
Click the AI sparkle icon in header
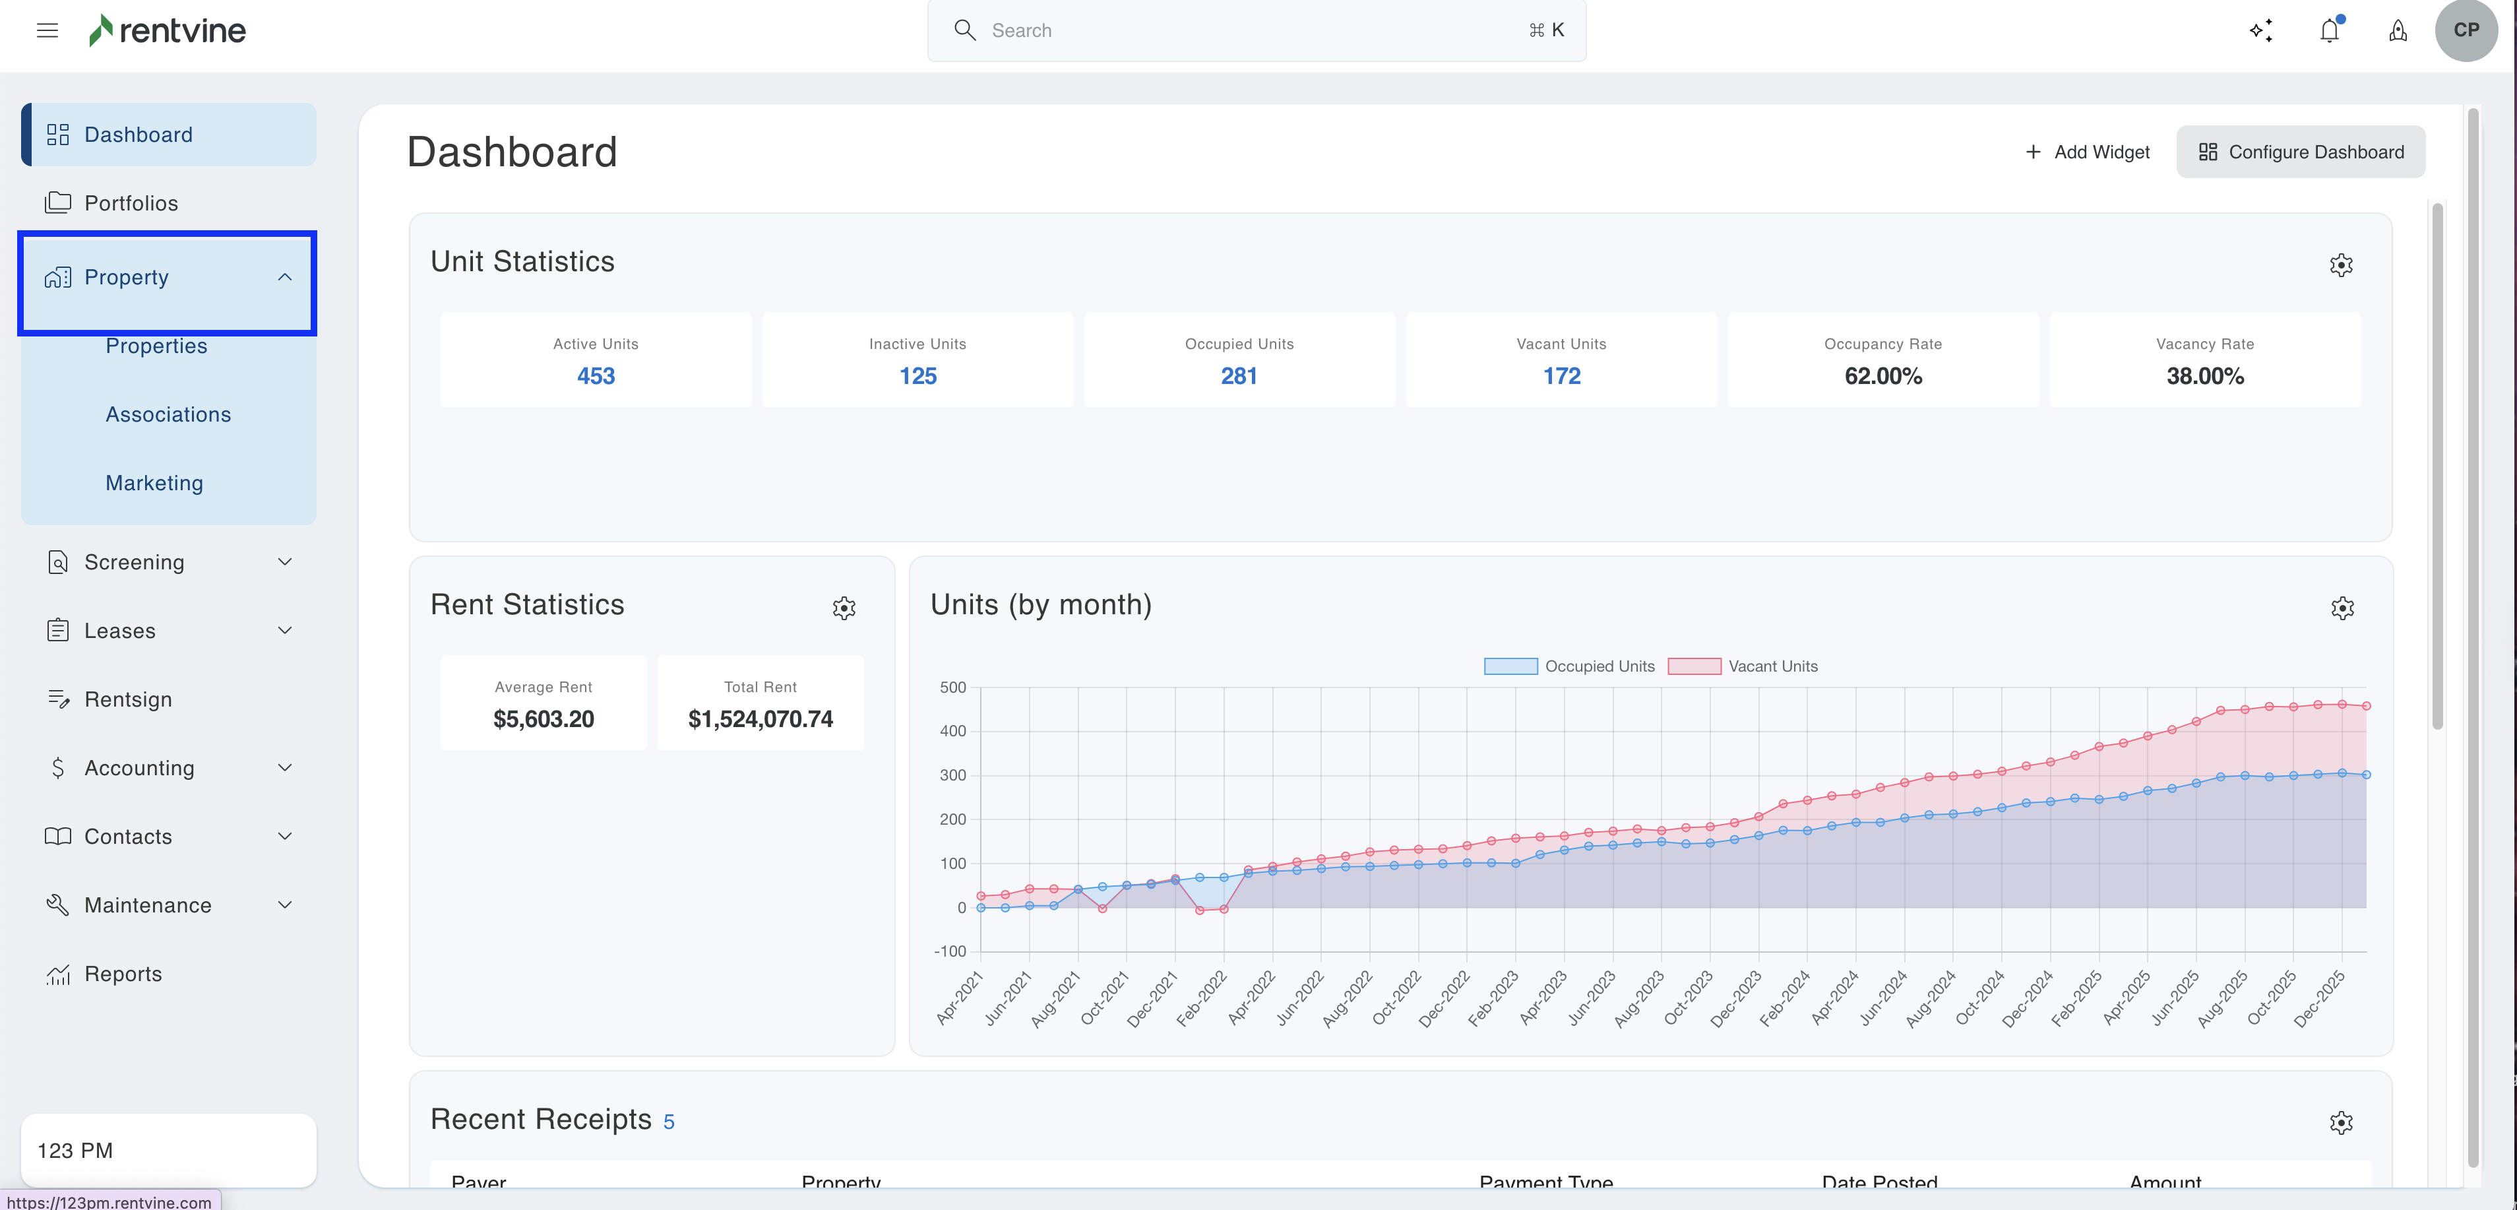(2260, 30)
